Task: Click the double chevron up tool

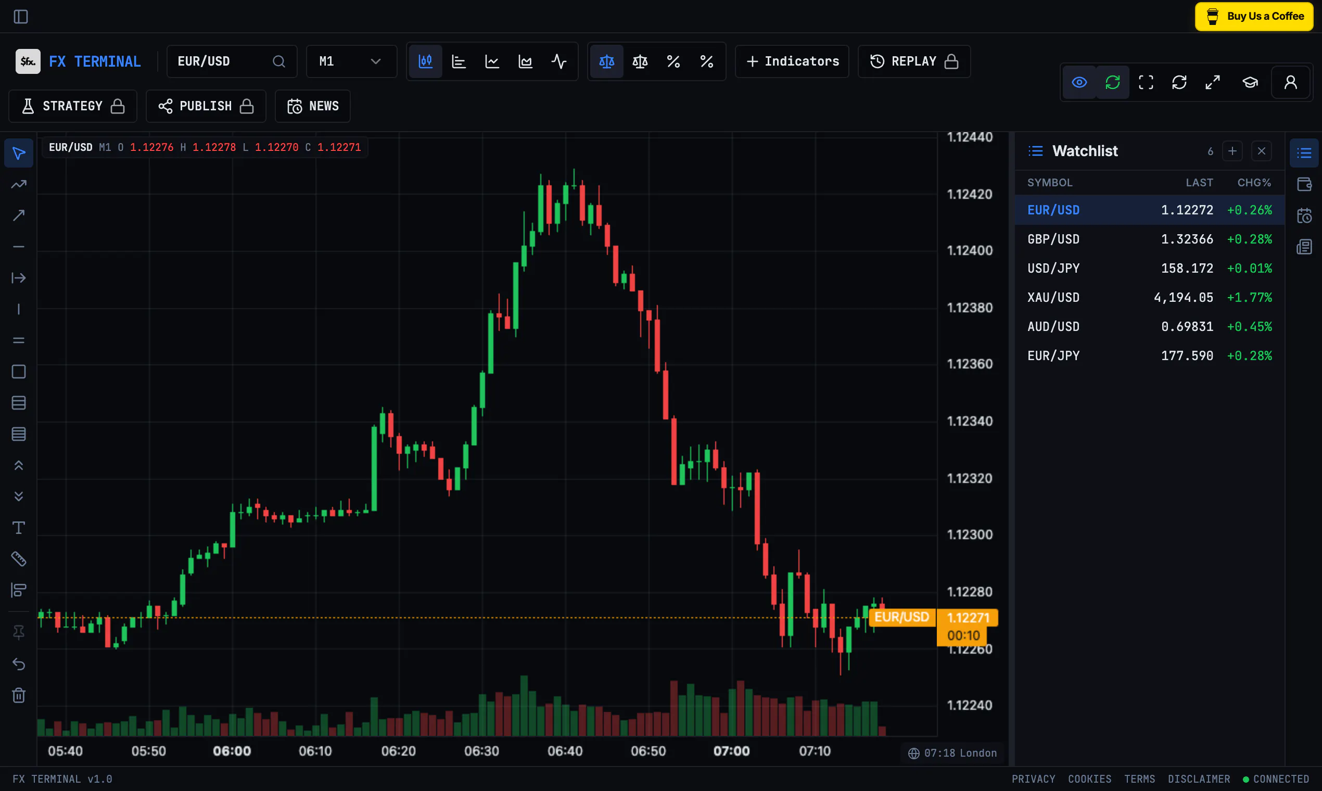Action: point(19,465)
